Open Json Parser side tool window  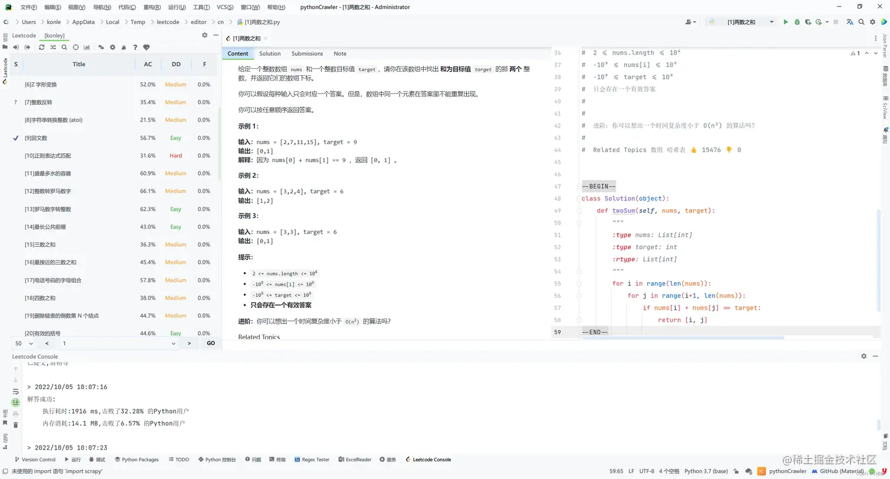(885, 46)
